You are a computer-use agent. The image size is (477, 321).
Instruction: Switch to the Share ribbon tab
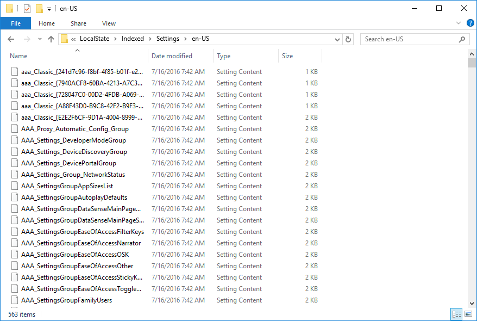click(78, 23)
